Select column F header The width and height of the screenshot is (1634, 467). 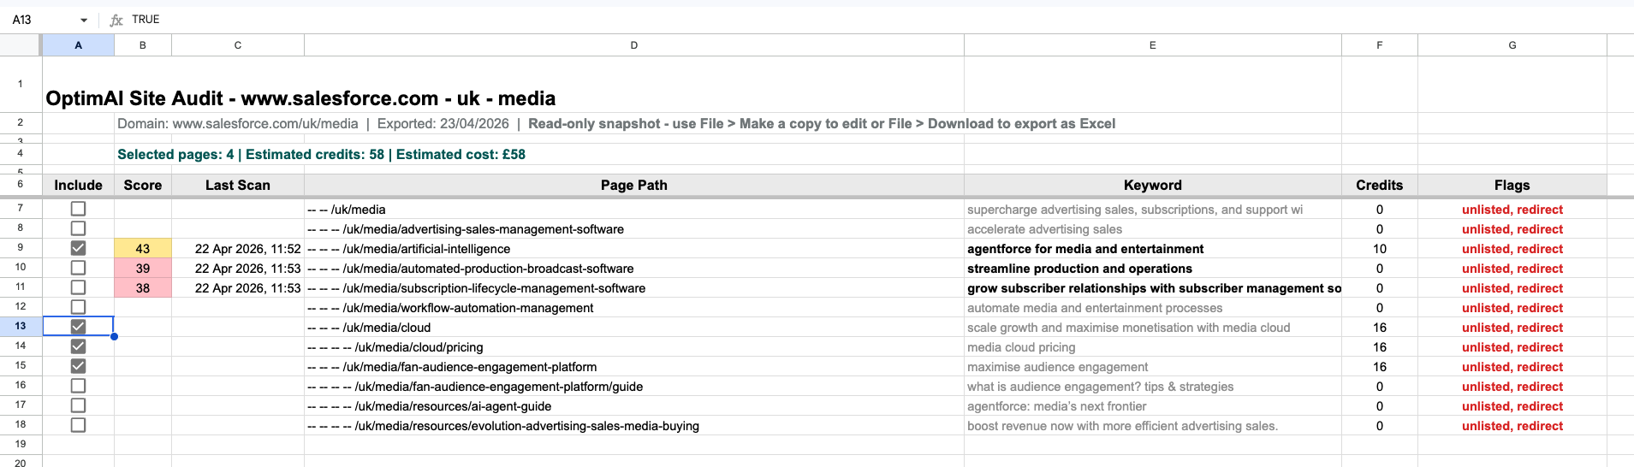tap(1380, 45)
